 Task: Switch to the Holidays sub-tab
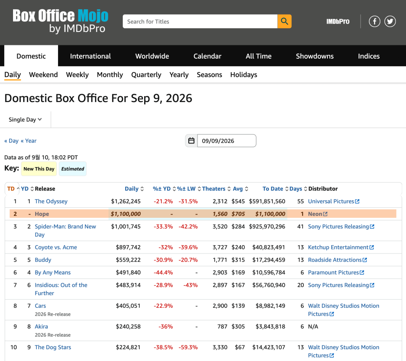[244, 75]
